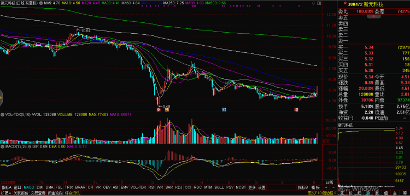410x196 pixels.
Task: Expand the 扩展 panel toggle
Action: coord(6,193)
